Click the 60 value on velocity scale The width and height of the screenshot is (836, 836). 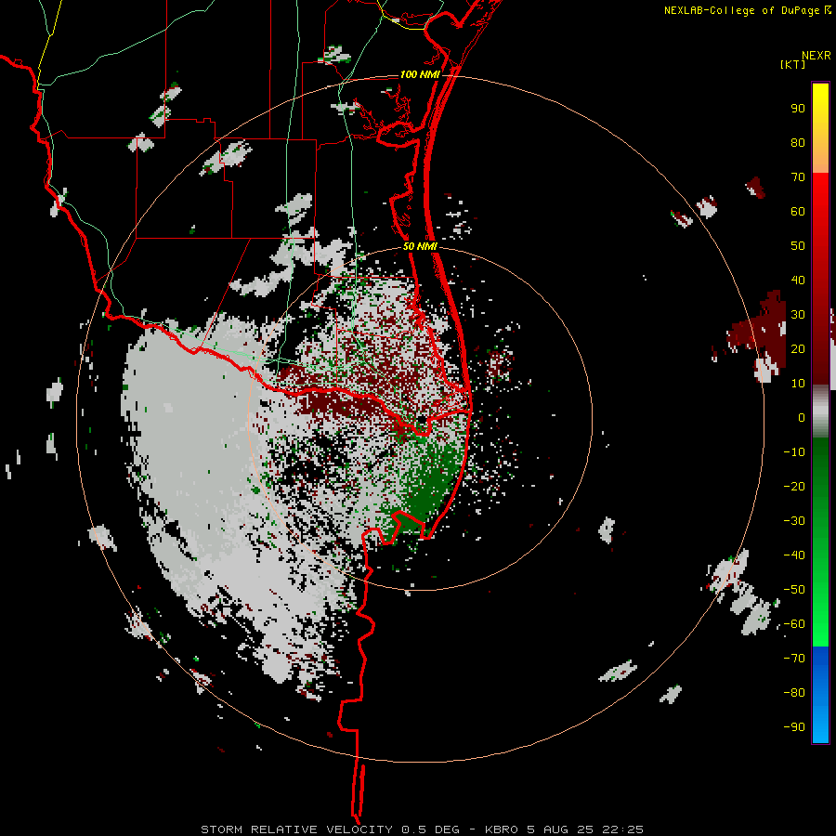pos(798,212)
